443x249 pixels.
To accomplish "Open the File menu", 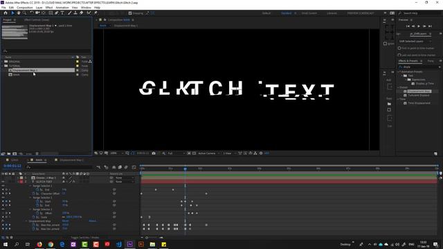I will click(x=3, y=8).
